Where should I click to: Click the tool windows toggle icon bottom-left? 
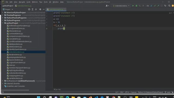pos(3,92)
